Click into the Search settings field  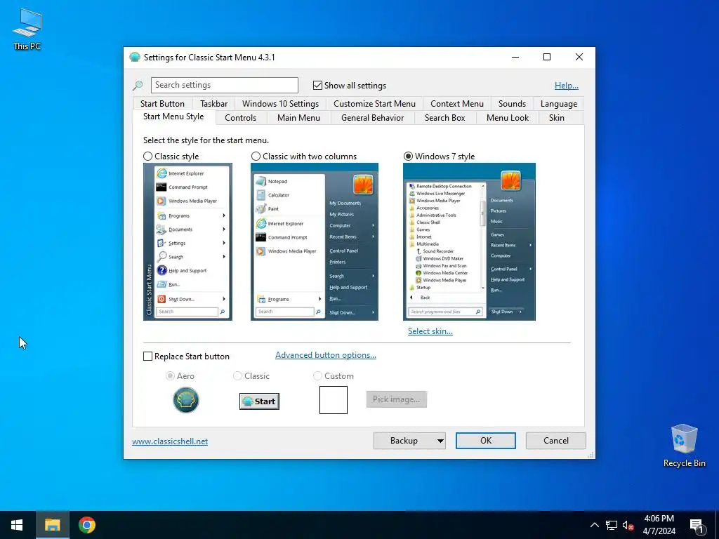pyautogui.click(x=224, y=85)
